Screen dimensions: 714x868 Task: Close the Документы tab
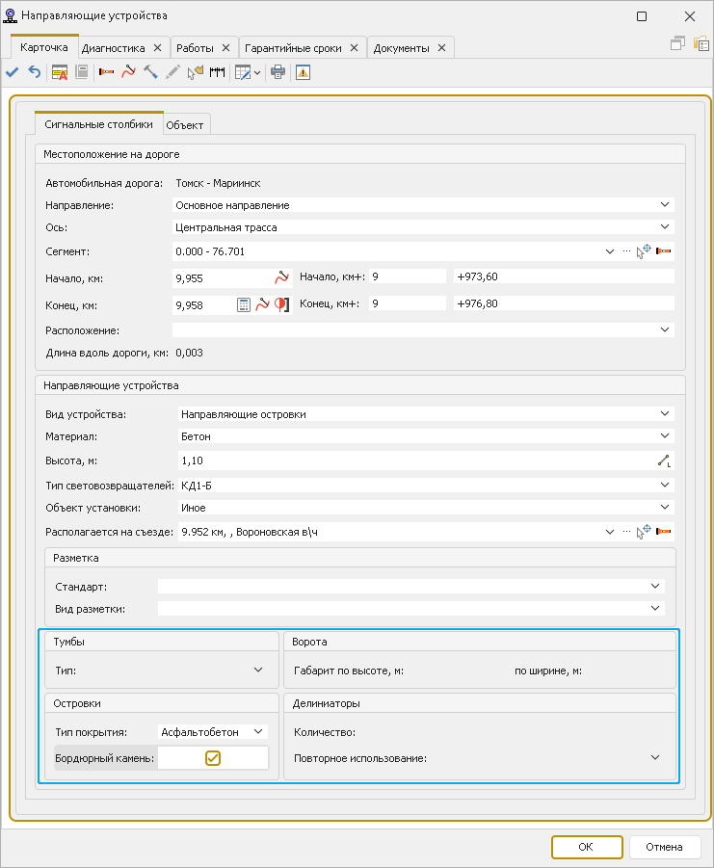[441, 48]
